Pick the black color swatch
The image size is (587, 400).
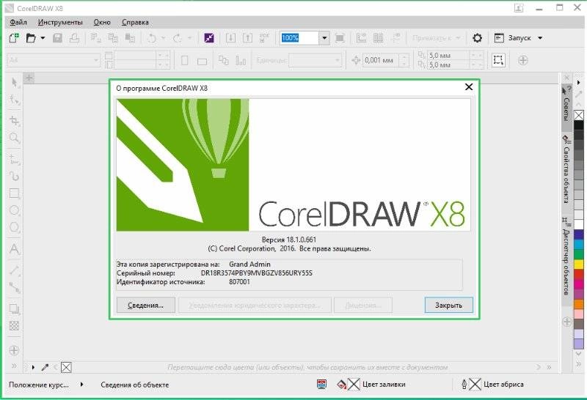579,125
